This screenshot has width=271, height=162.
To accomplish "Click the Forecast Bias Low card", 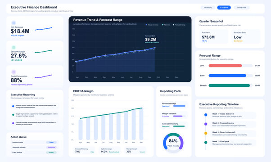I will click(x=246, y=37).
